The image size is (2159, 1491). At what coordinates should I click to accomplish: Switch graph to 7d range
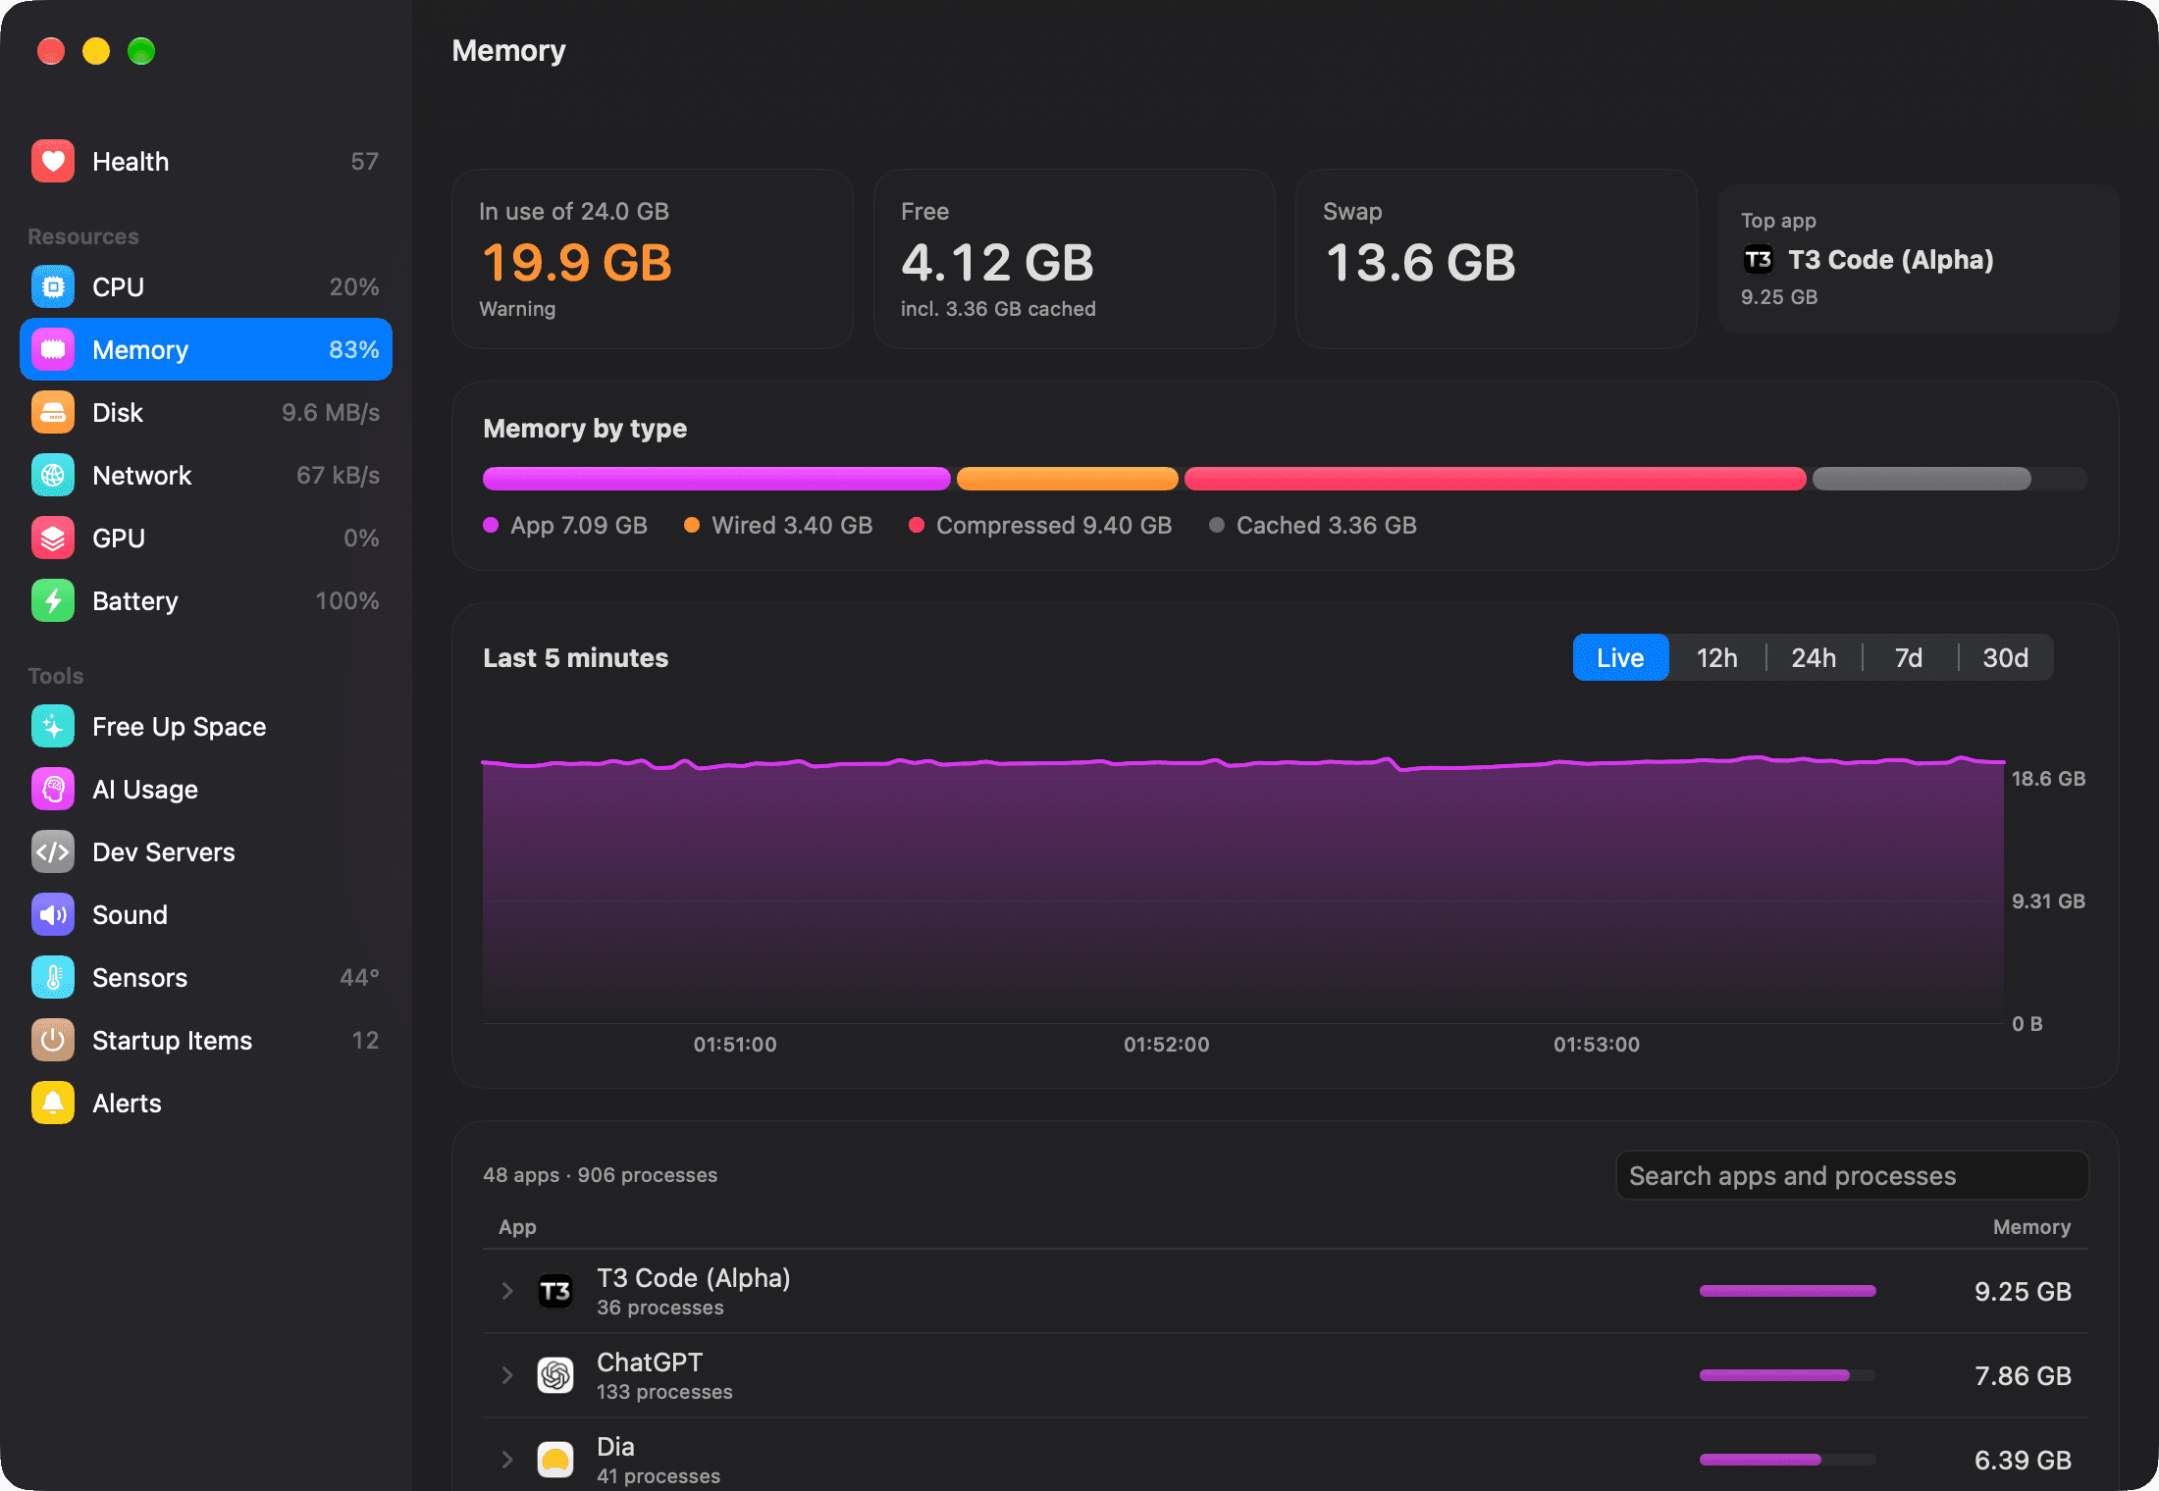(1909, 657)
